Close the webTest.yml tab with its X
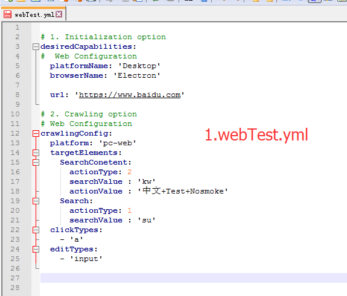 [59, 14]
